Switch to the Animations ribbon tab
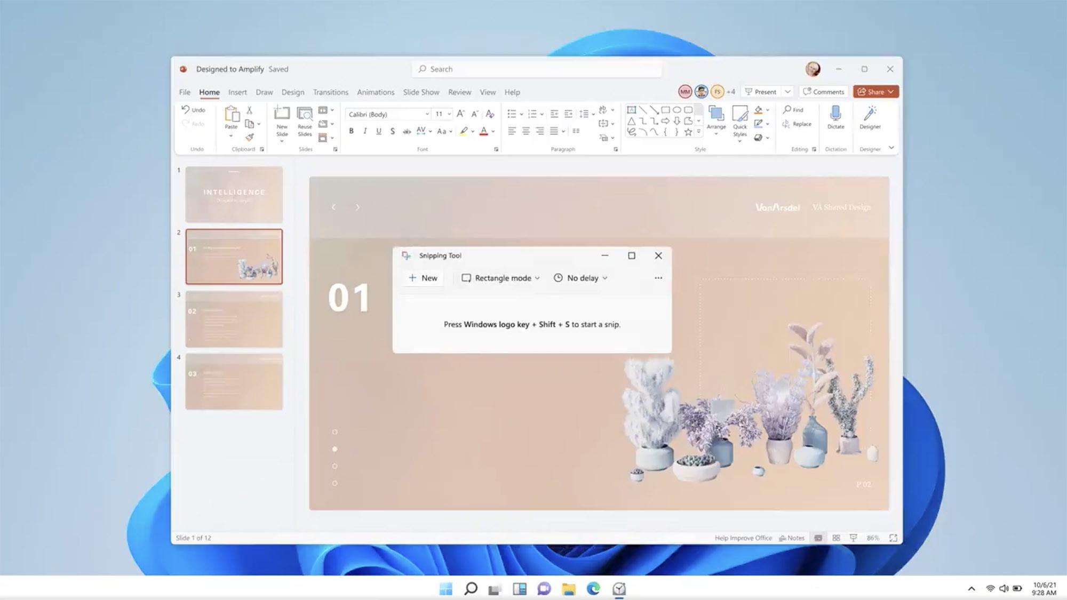The image size is (1067, 600). [375, 92]
